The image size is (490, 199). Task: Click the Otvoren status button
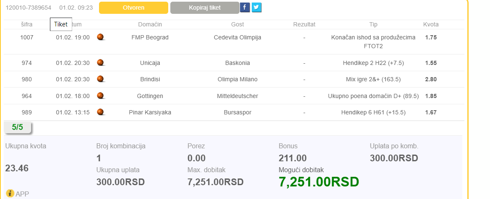[x=133, y=8]
